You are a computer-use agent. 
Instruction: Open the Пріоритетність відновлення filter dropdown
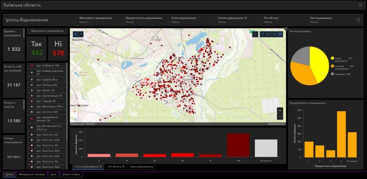[146, 20]
